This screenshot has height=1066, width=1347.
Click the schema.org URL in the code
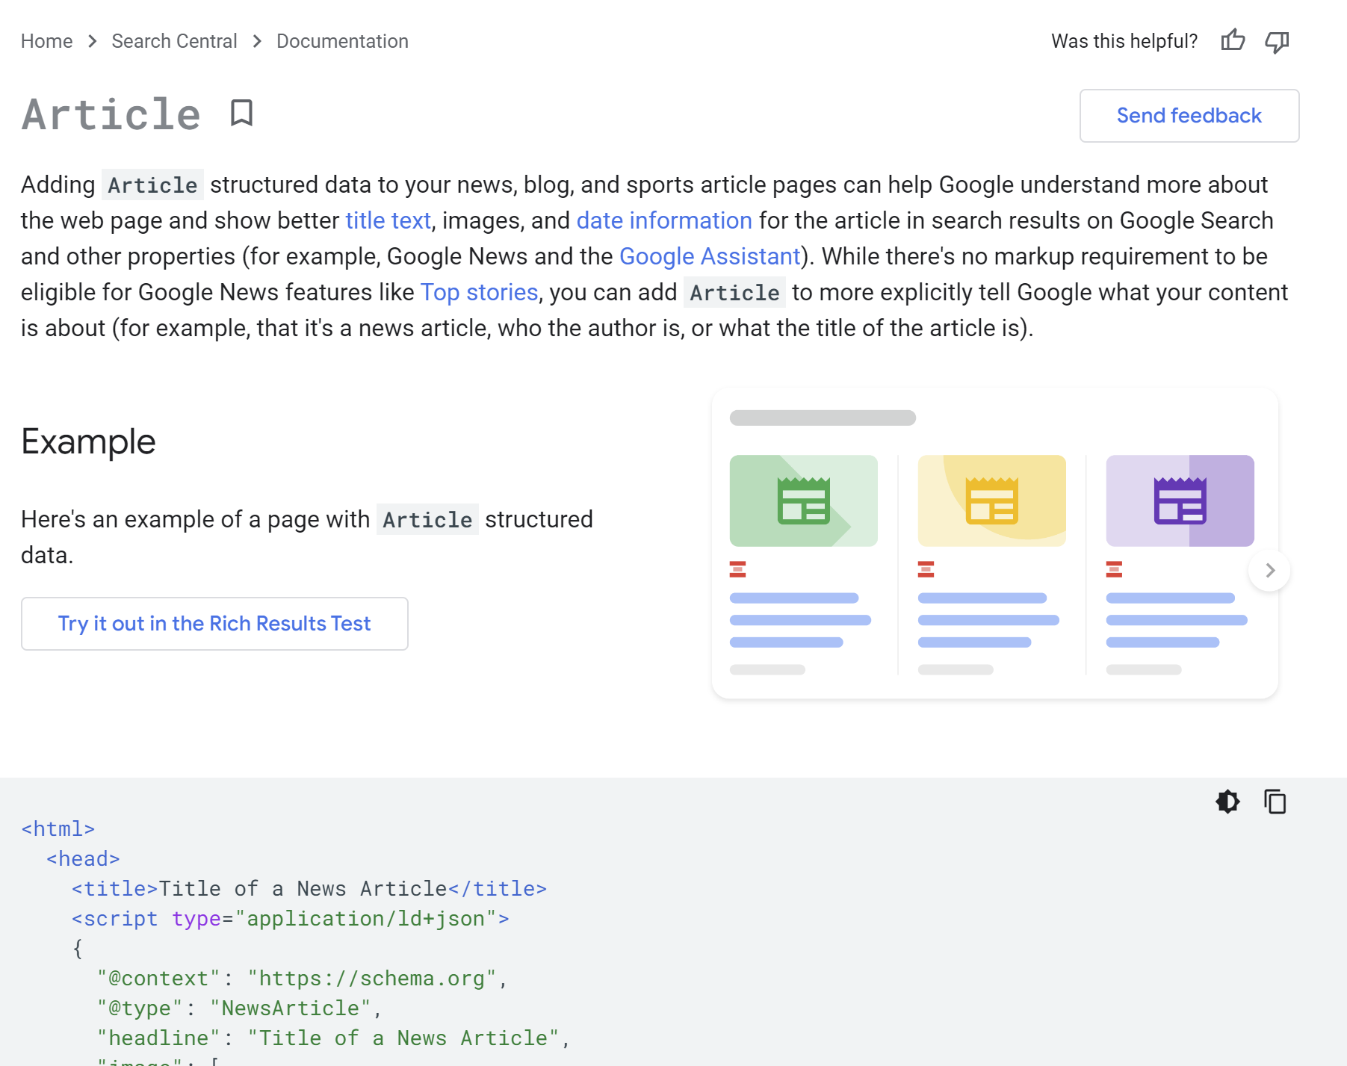(x=372, y=978)
